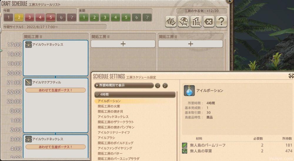The image size is (294, 161).
Task: Add a craft with the third workshop's plus button
Action: [x=191, y=44]
